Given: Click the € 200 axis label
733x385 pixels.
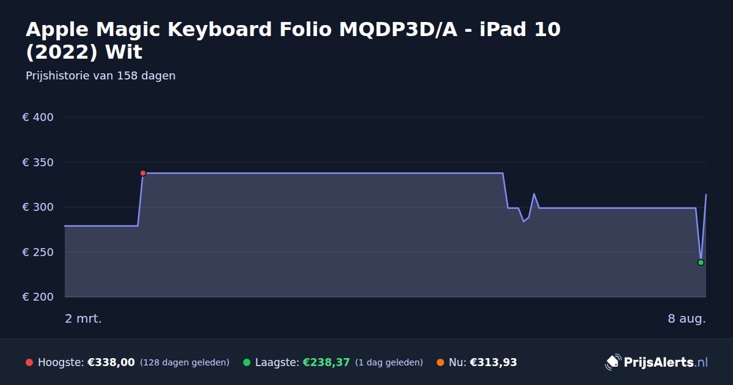Looking at the screenshot, I should point(38,297).
